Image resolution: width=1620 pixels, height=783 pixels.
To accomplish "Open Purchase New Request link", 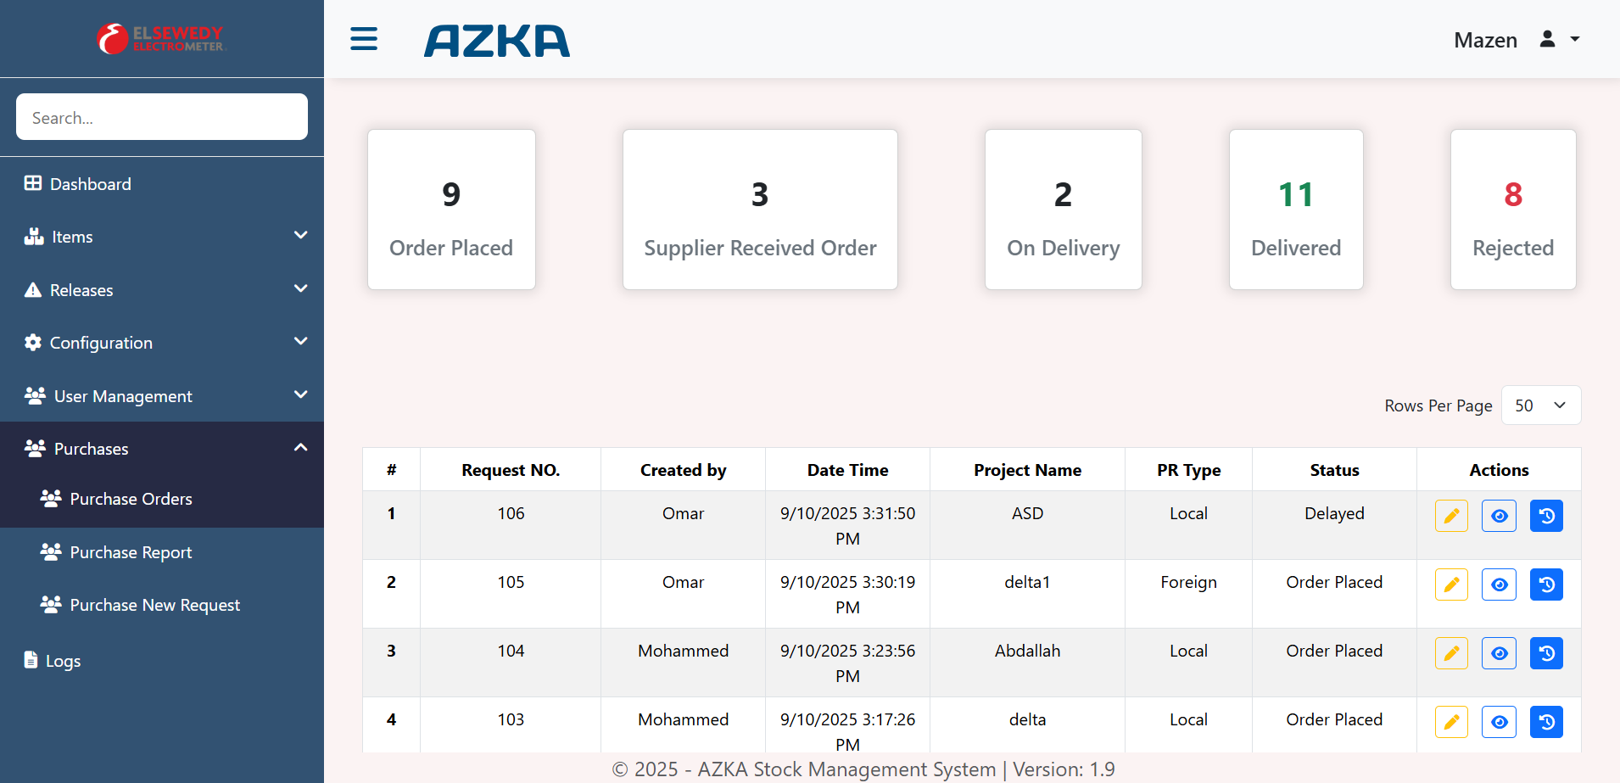I will click(154, 605).
